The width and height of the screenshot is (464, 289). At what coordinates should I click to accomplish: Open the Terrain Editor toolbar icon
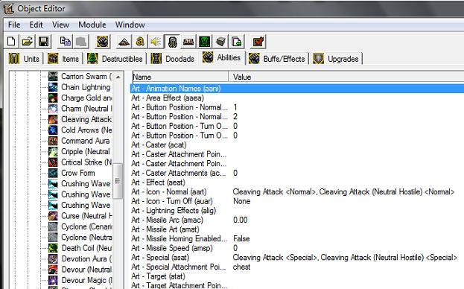click(x=124, y=42)
